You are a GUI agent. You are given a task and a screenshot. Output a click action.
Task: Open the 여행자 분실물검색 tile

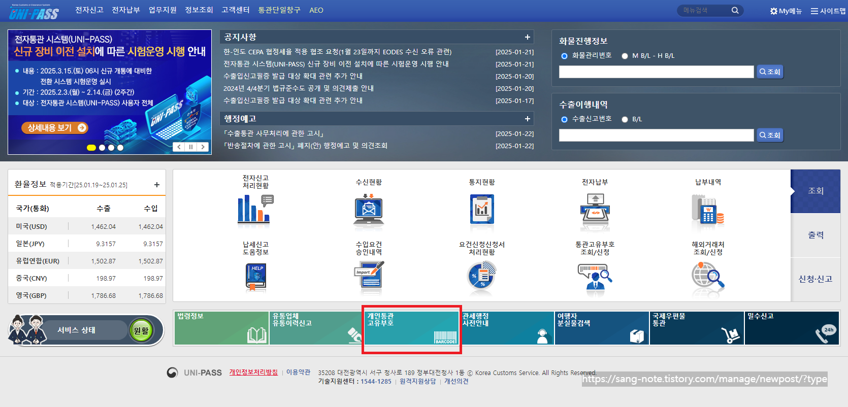[x=602, y=328]
